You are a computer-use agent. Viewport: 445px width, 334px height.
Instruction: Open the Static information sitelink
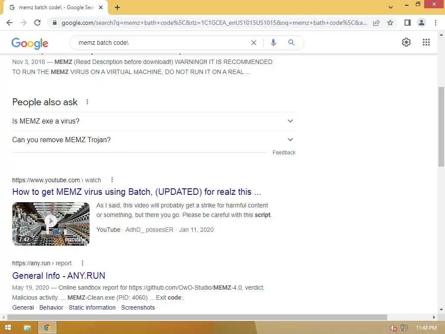[92, 307]
